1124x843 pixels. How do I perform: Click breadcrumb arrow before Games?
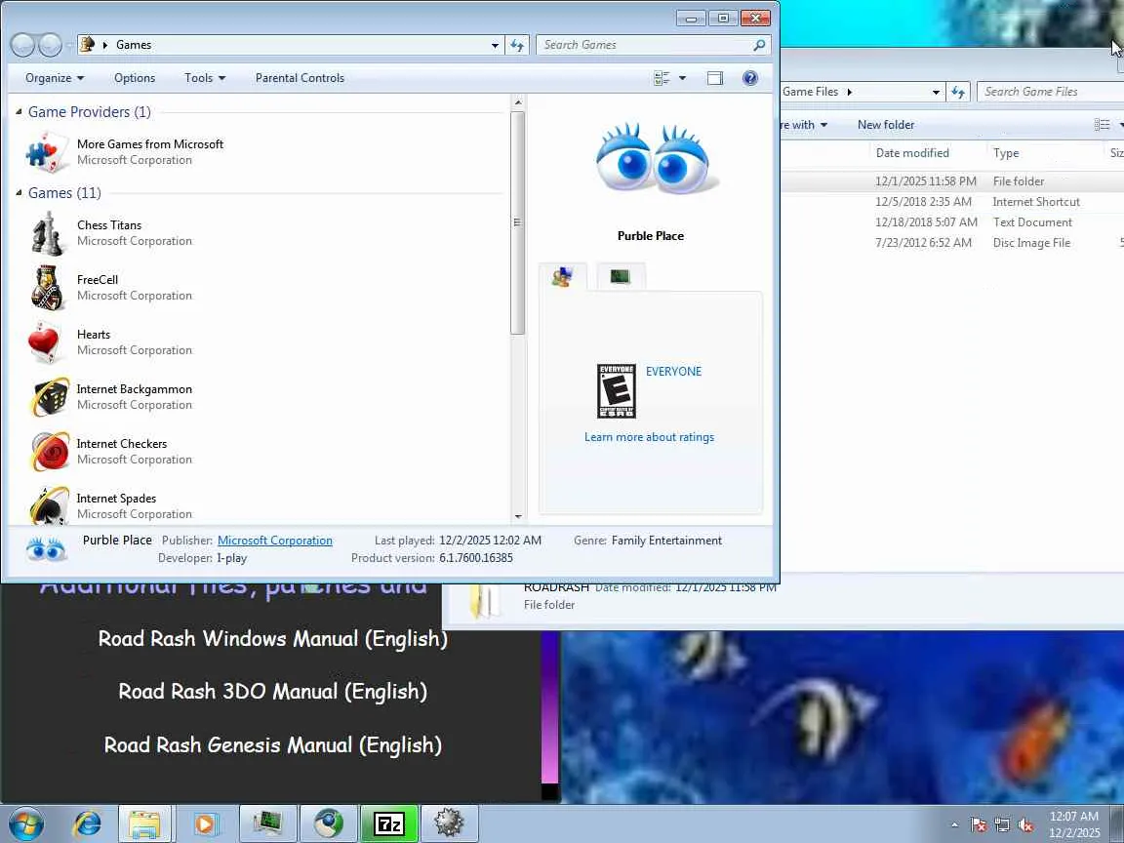(x=105, y=45)
